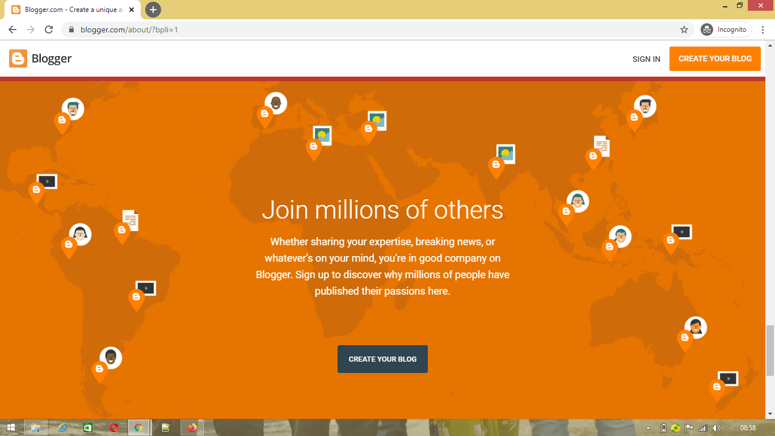The height and width of the screenshot is (436, 775).
Task: Select the Blogger.com browser tab
Action: (x=72, y=10)
